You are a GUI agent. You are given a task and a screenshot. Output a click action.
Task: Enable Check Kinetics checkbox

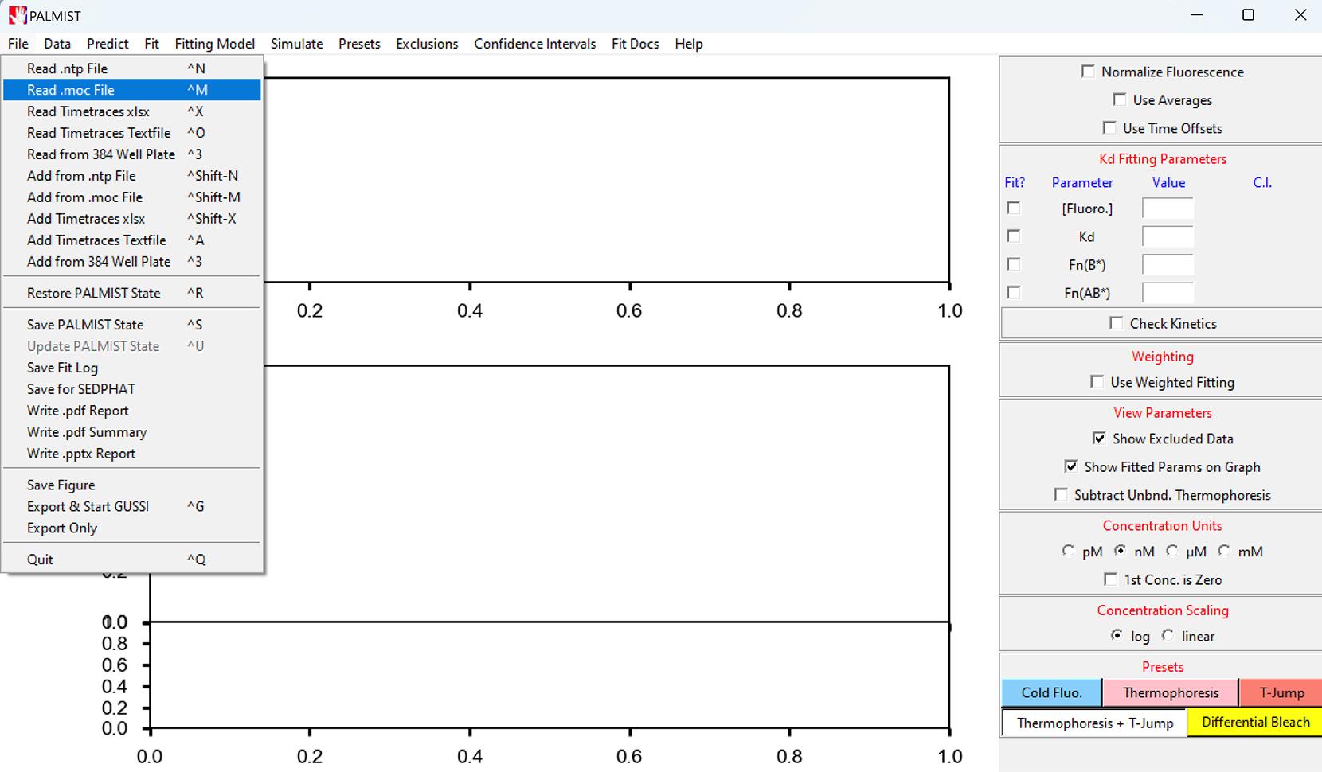(x=1117, y=323)
